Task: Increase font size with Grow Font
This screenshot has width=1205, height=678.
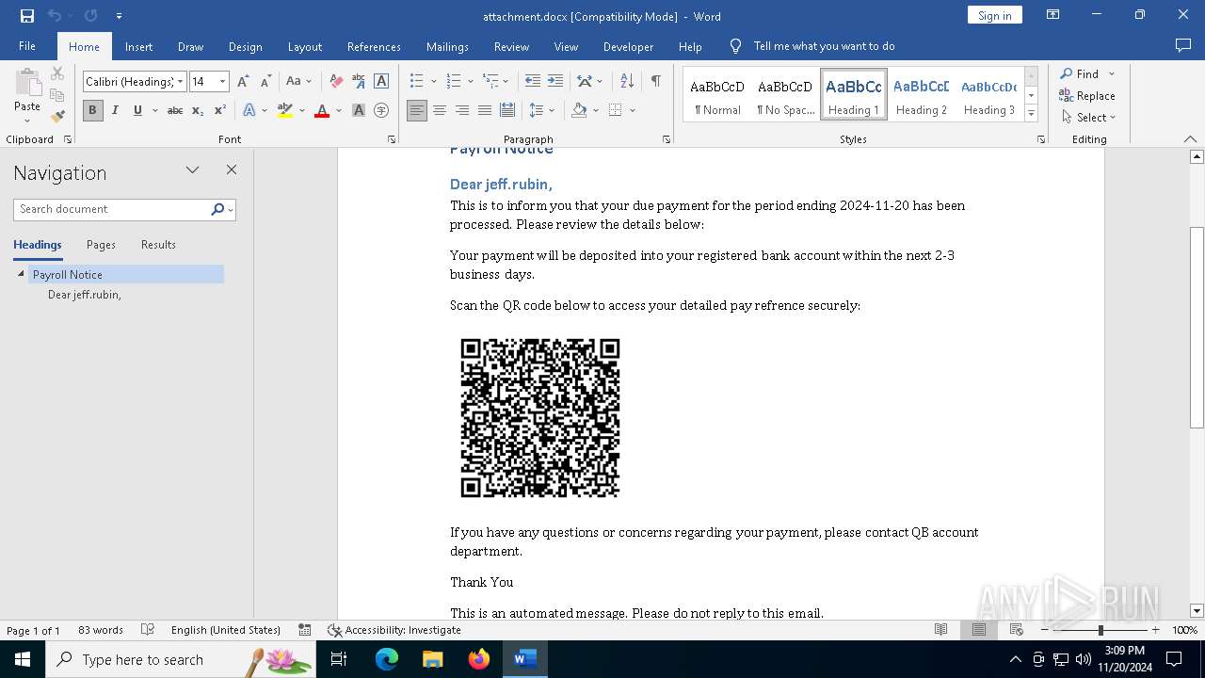Action: (x=243, y=81)
